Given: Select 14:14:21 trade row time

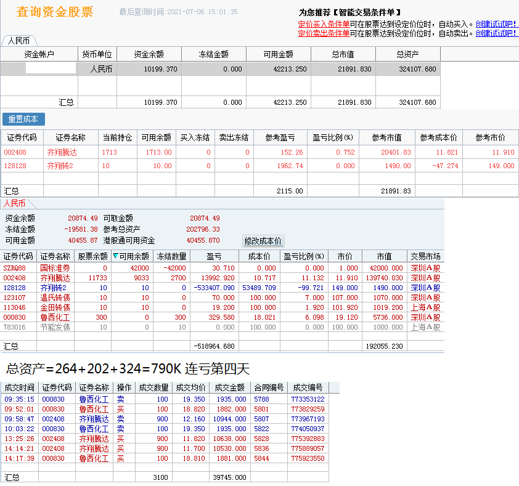Looking at the screenshot, I should [20, 448].
